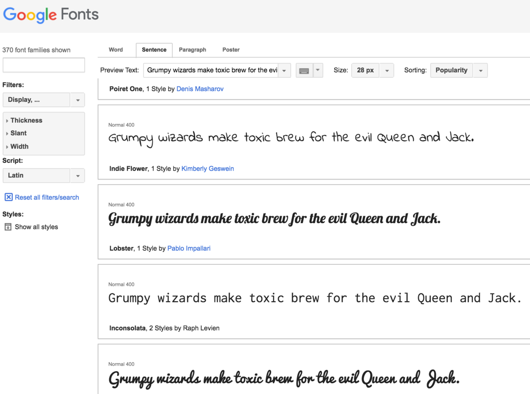The width and height of the screenshot is (530, 394).
Task: Switch to the Paragraph tab
Action: coord(192,50)
